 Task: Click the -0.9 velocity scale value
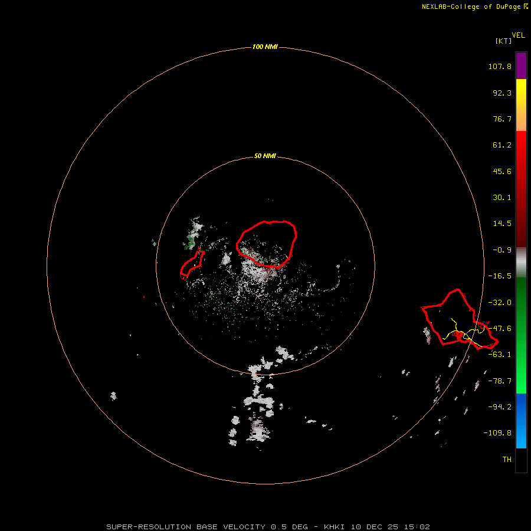(x=502, y=250)
